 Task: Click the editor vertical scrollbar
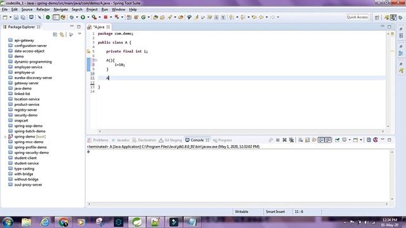pyautogui.click(x=388, y=80)
